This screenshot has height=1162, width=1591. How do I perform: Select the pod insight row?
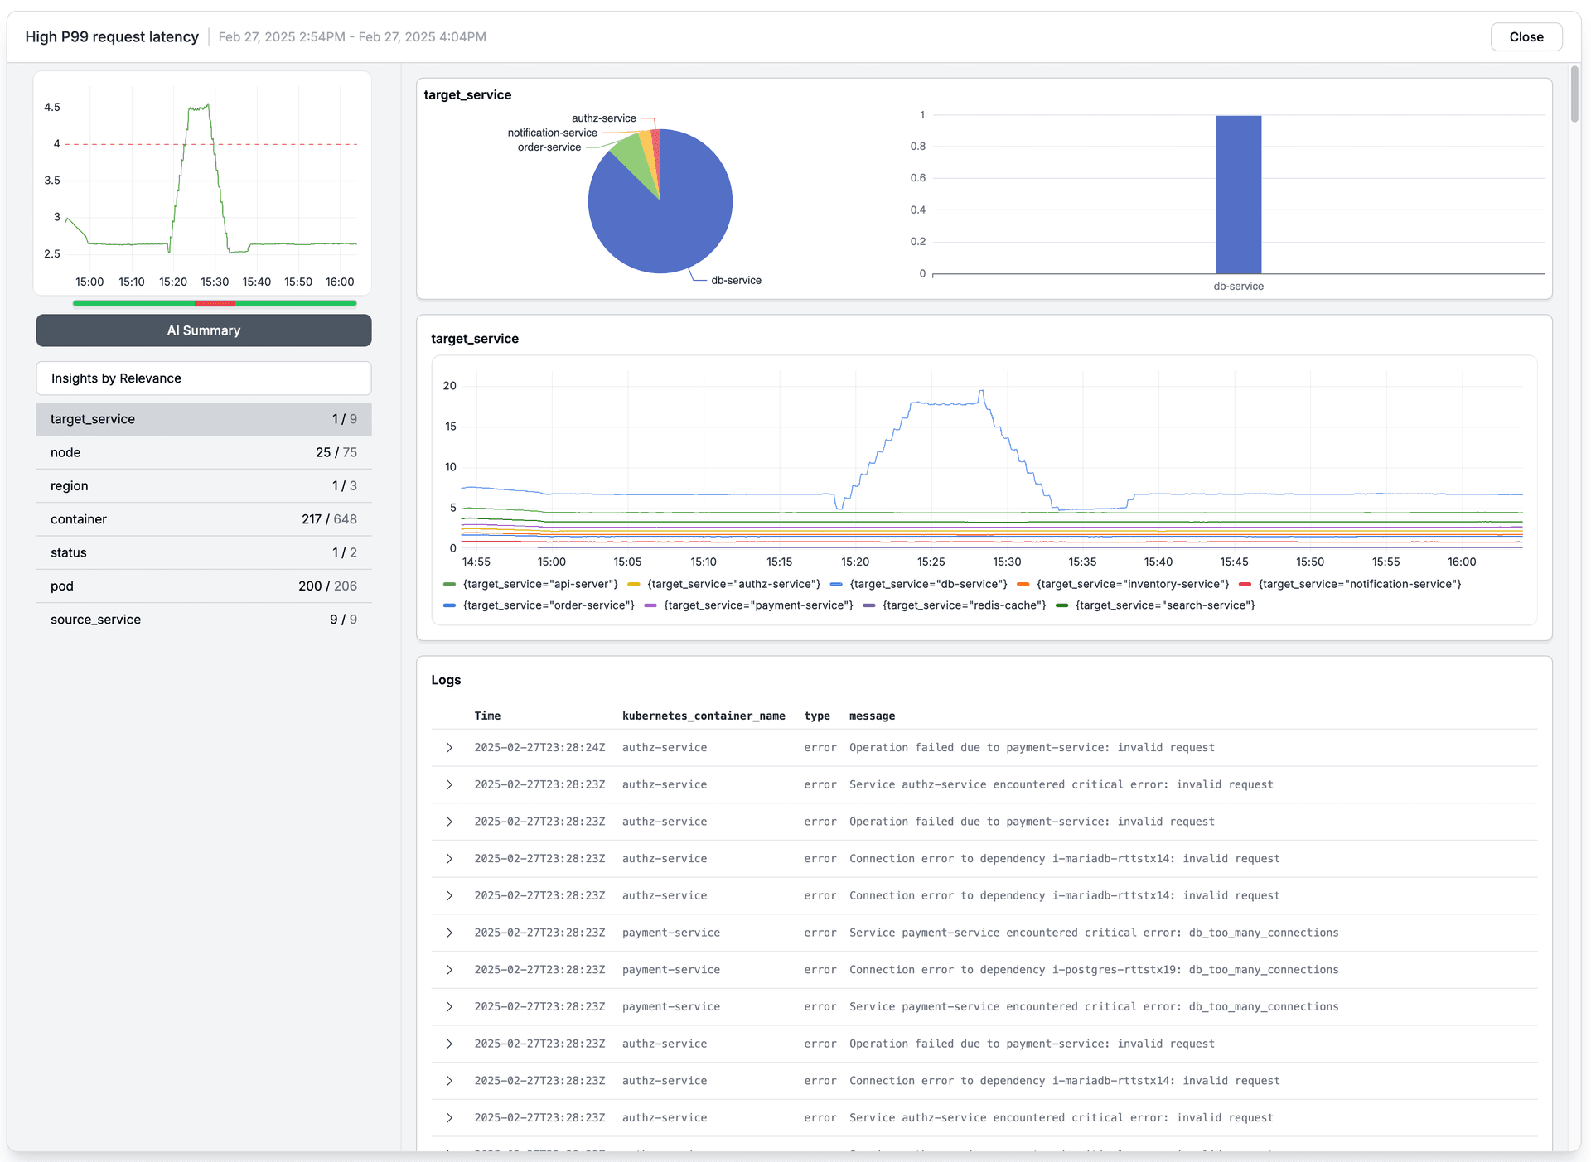pos(204,586)
